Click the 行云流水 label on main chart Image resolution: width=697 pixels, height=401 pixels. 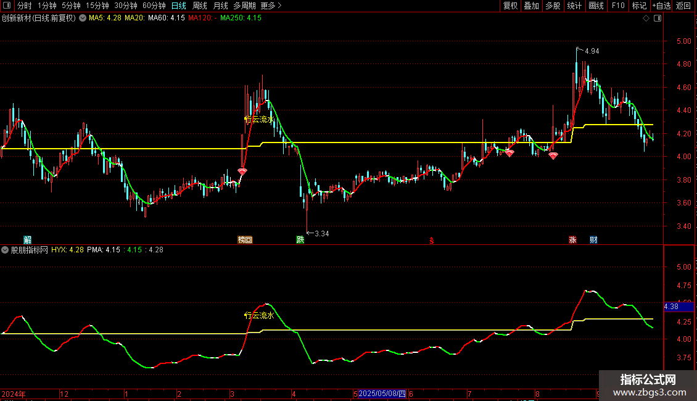259,119
